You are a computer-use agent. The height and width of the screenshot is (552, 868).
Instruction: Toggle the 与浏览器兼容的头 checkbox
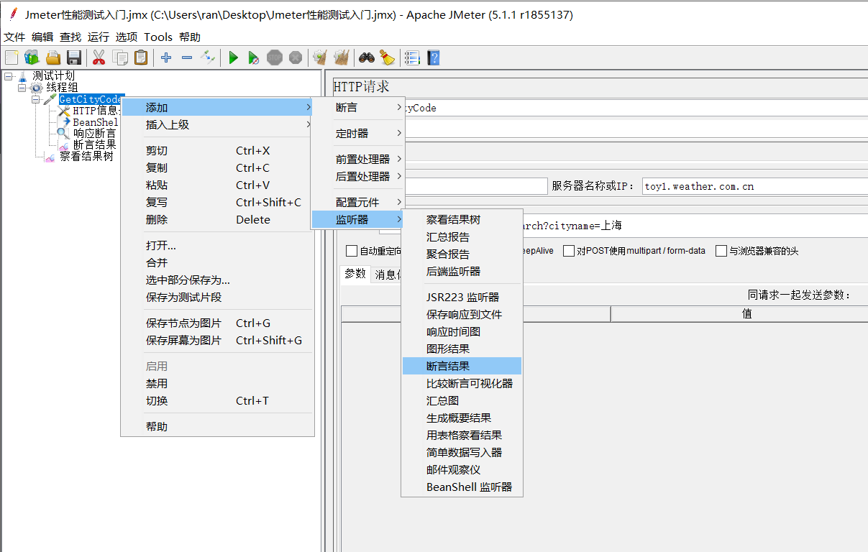[x=721, y=251]
